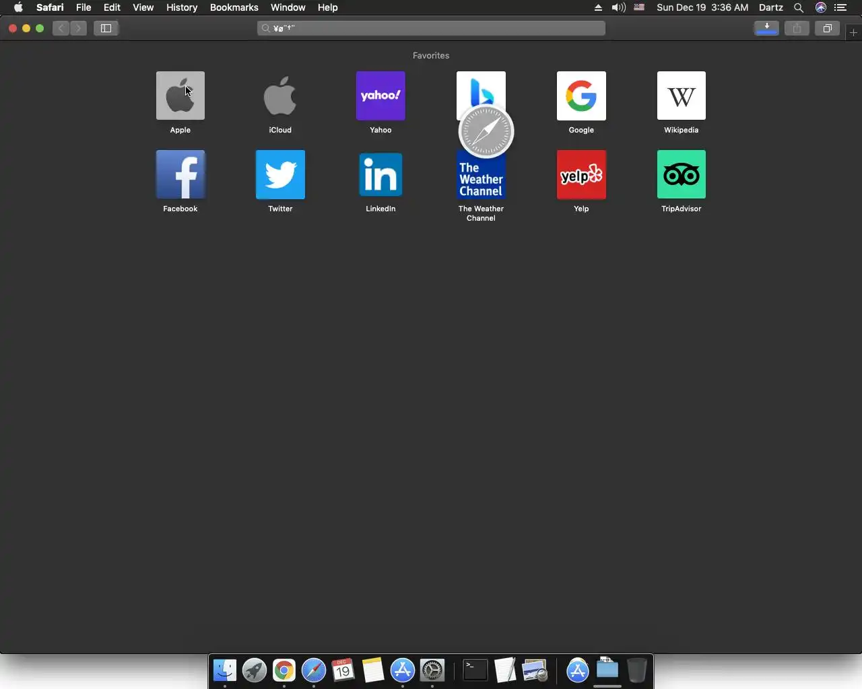The width and height of the screenshot is (862, 689).
Task: Click the Favorites heading
Action: (x=431, y=56)
